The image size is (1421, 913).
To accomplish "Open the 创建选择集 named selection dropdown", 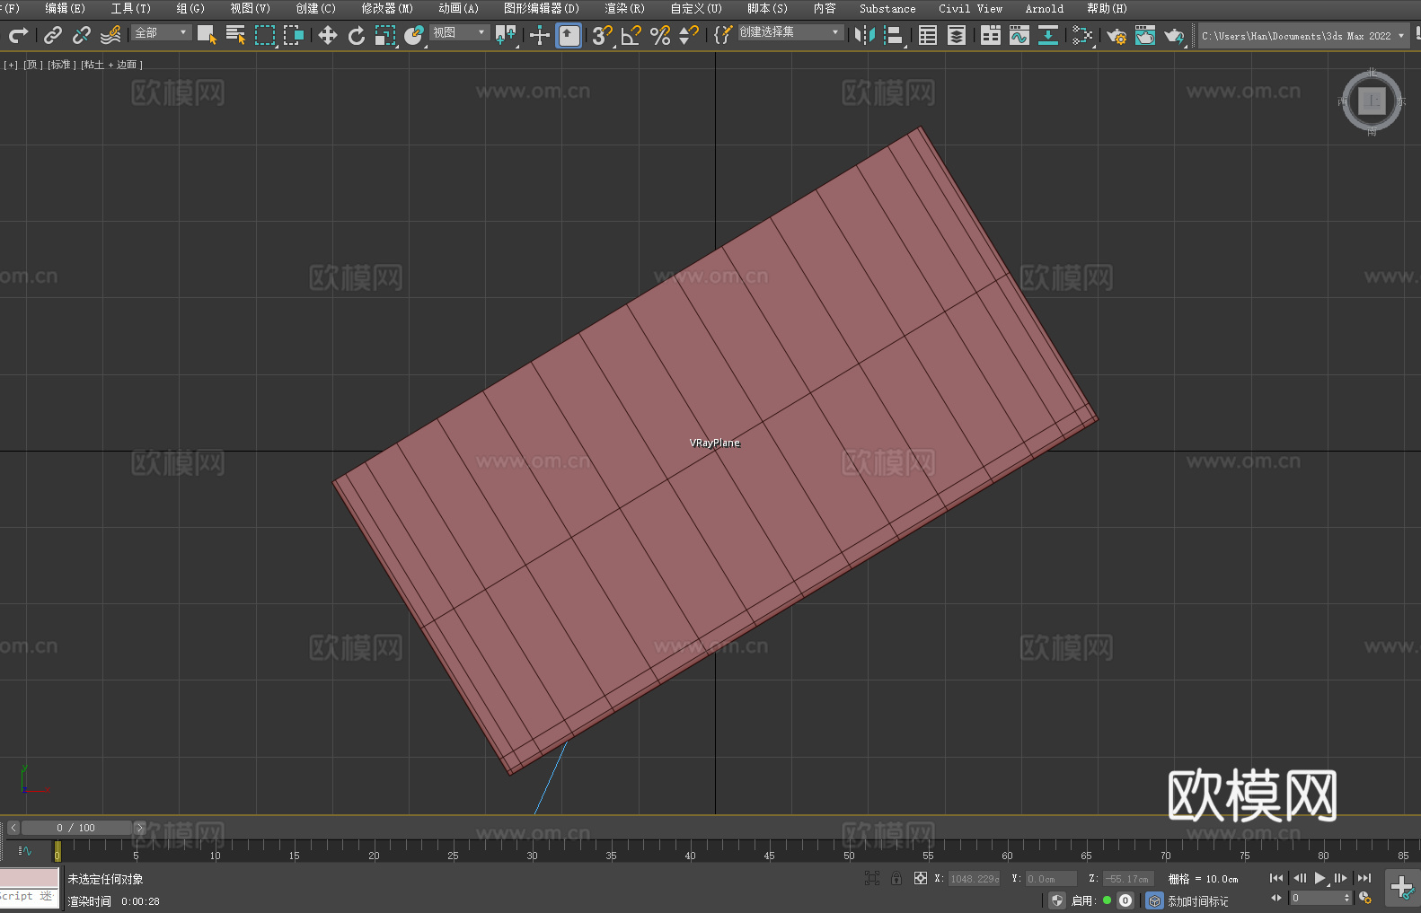I will (790, 32).
